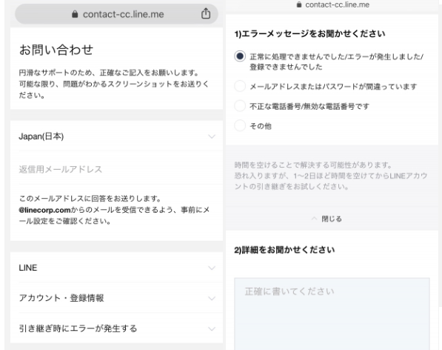The image size is (442, 350).
Task: Select the メールアドレスまたはパスワードが間違っています radio option
Action: click(240, 86)
